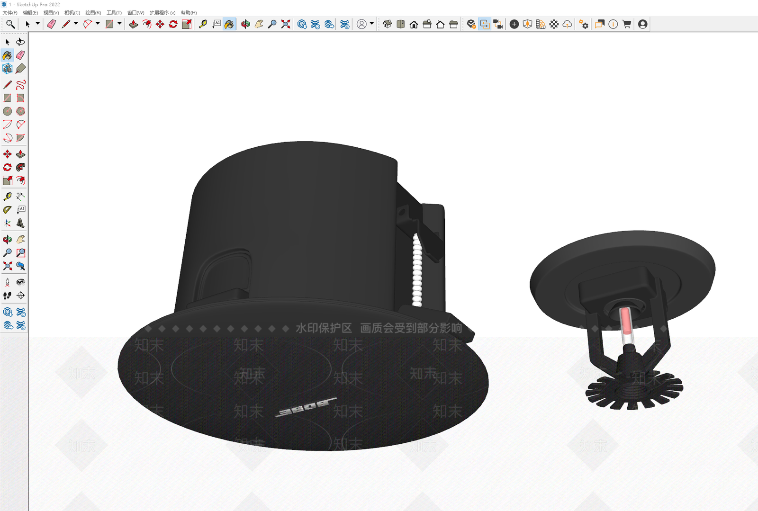The width and height of the screenshot is (758, 511).
Task: Switch to Iso standard view
Action: [x=387, y=24]
